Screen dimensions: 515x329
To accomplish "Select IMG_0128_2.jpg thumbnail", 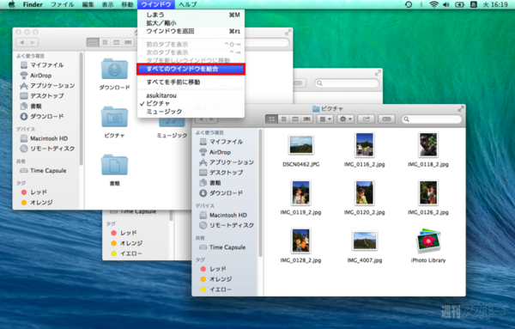I will [301, 241].
